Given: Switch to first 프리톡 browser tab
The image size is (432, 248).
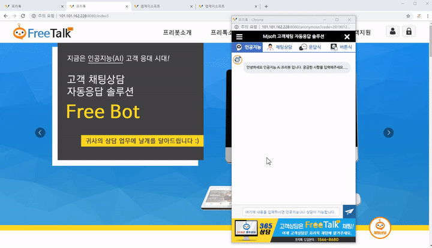Looking at the screenshot, I should point(34,6).
